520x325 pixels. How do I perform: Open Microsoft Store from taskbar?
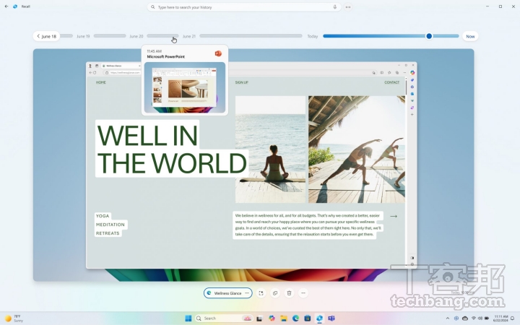[308, 318]
